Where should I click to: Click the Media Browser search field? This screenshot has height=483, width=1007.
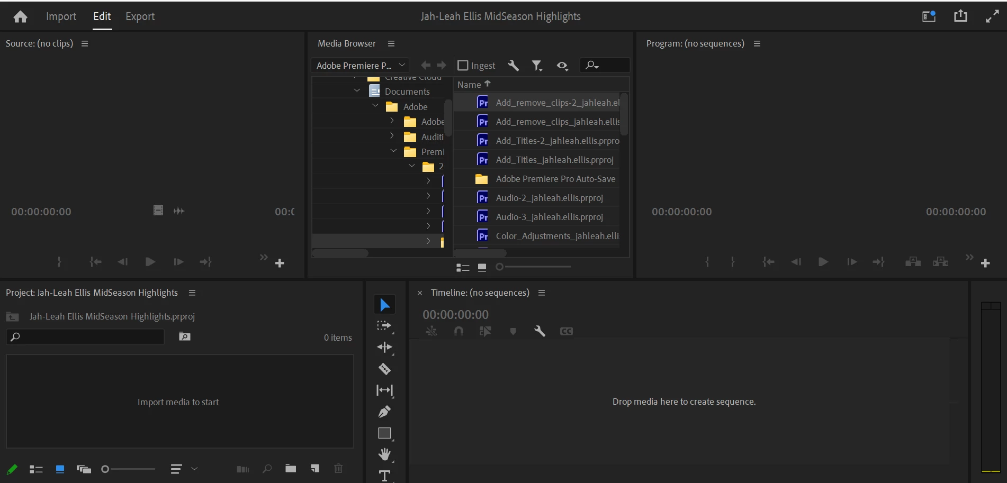[605, 65]
